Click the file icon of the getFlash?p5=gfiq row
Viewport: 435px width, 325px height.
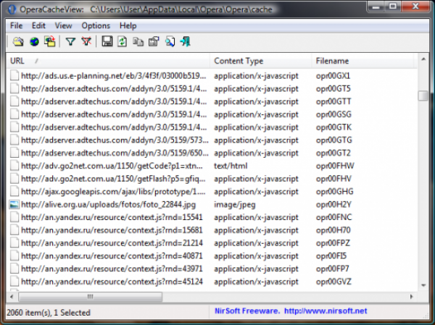14,179
